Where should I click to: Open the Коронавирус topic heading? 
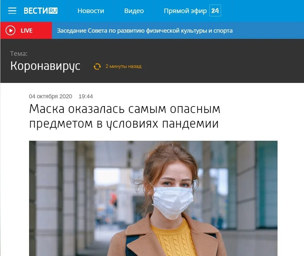(45, 66)
